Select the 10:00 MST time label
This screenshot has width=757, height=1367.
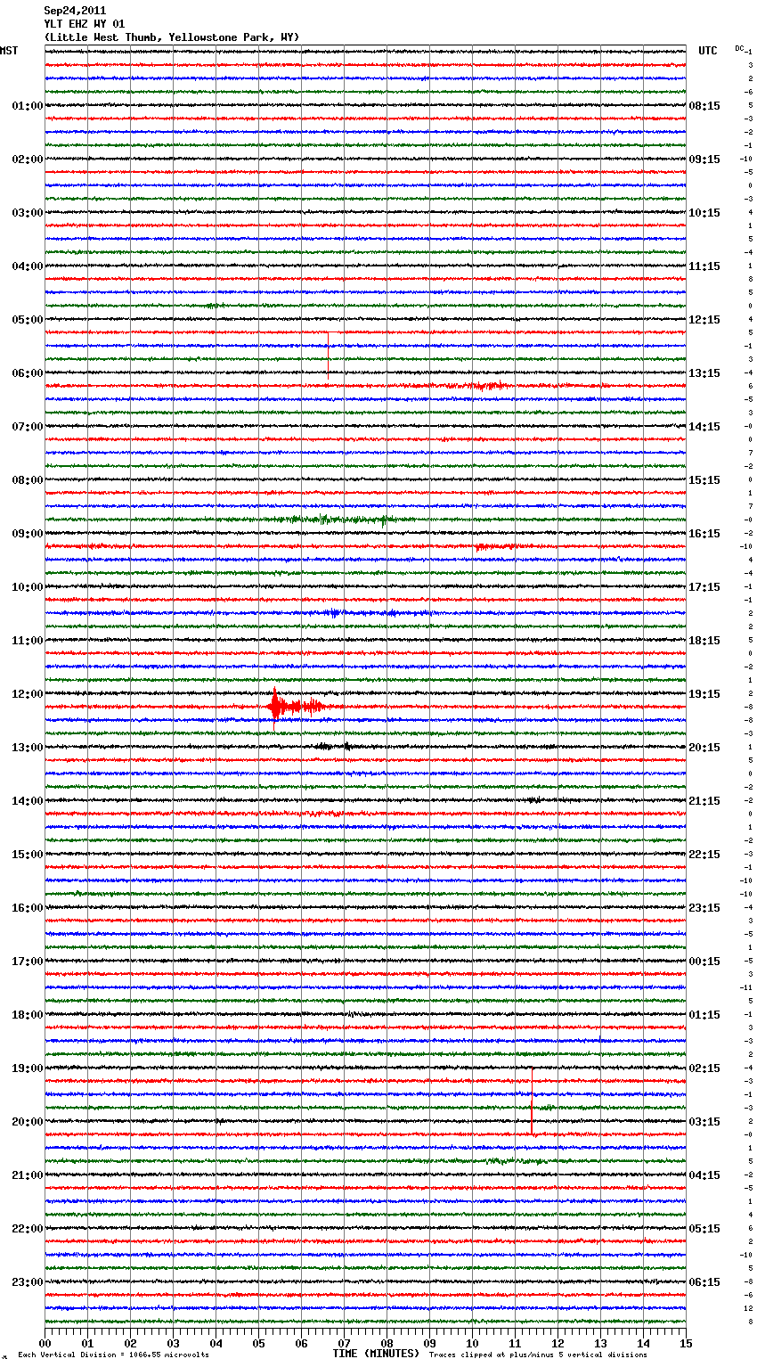coord(28,587)
